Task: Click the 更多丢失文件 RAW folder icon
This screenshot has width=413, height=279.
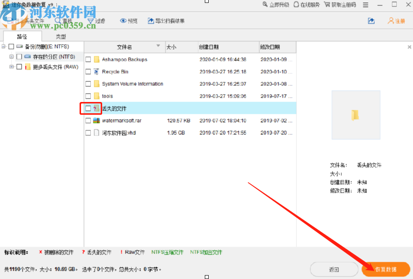Action: [28, 67]
